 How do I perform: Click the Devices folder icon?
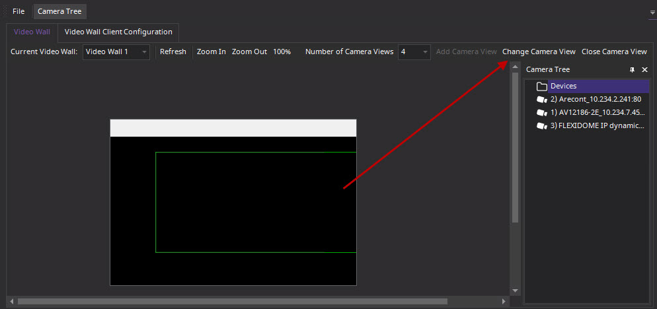click(542, 86)
